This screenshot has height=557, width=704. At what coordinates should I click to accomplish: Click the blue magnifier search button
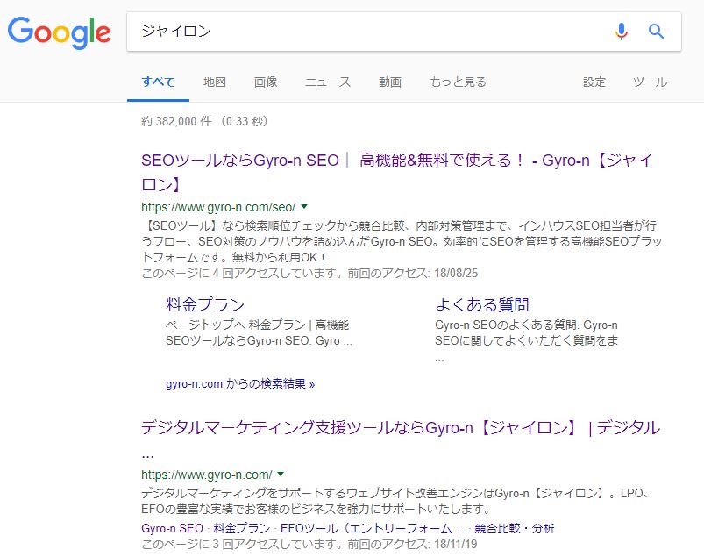(656, 32)
